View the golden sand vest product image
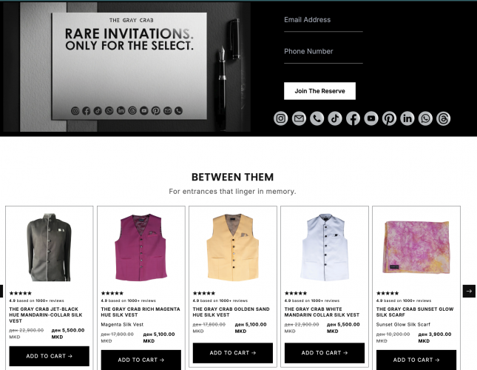The width and height of the screenshot is (477, 370). point(233,247)
